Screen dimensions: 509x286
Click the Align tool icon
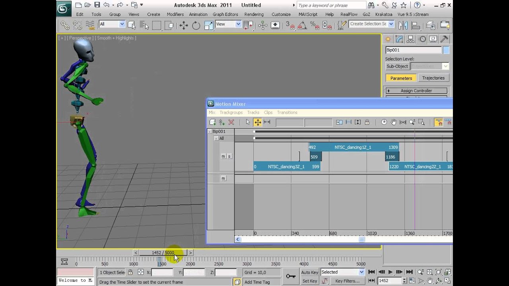click(x=416, y=25)
